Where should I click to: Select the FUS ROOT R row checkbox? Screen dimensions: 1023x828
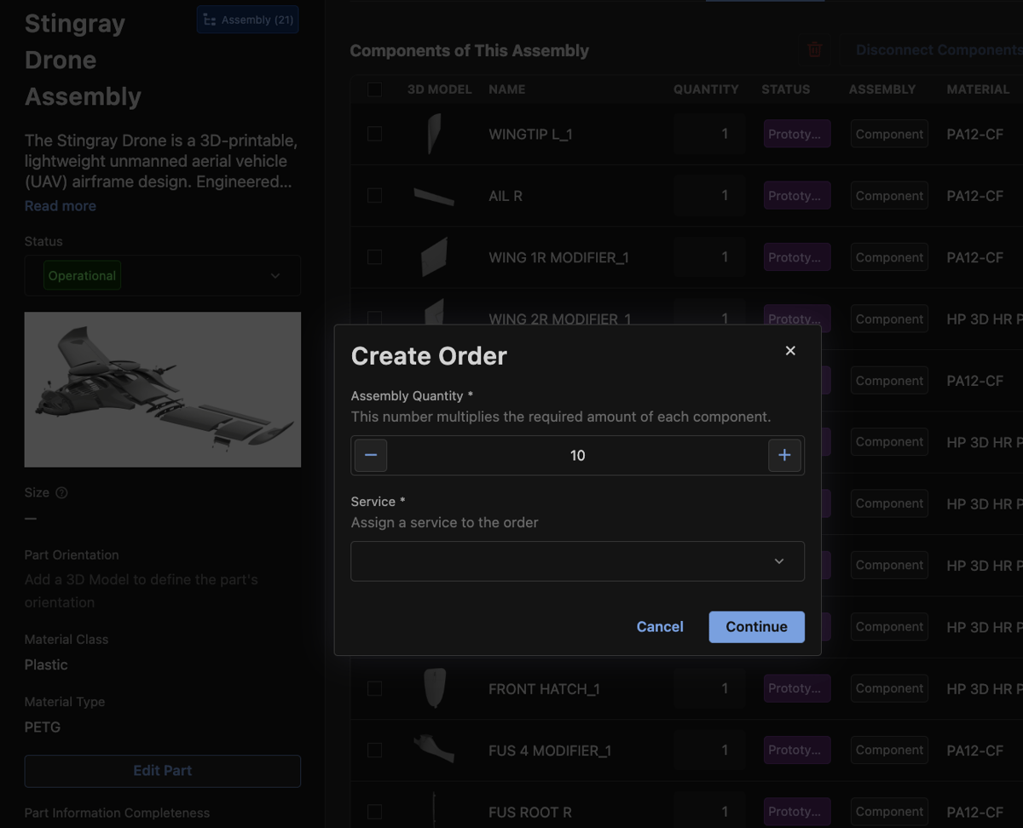[x=374, y=812]
